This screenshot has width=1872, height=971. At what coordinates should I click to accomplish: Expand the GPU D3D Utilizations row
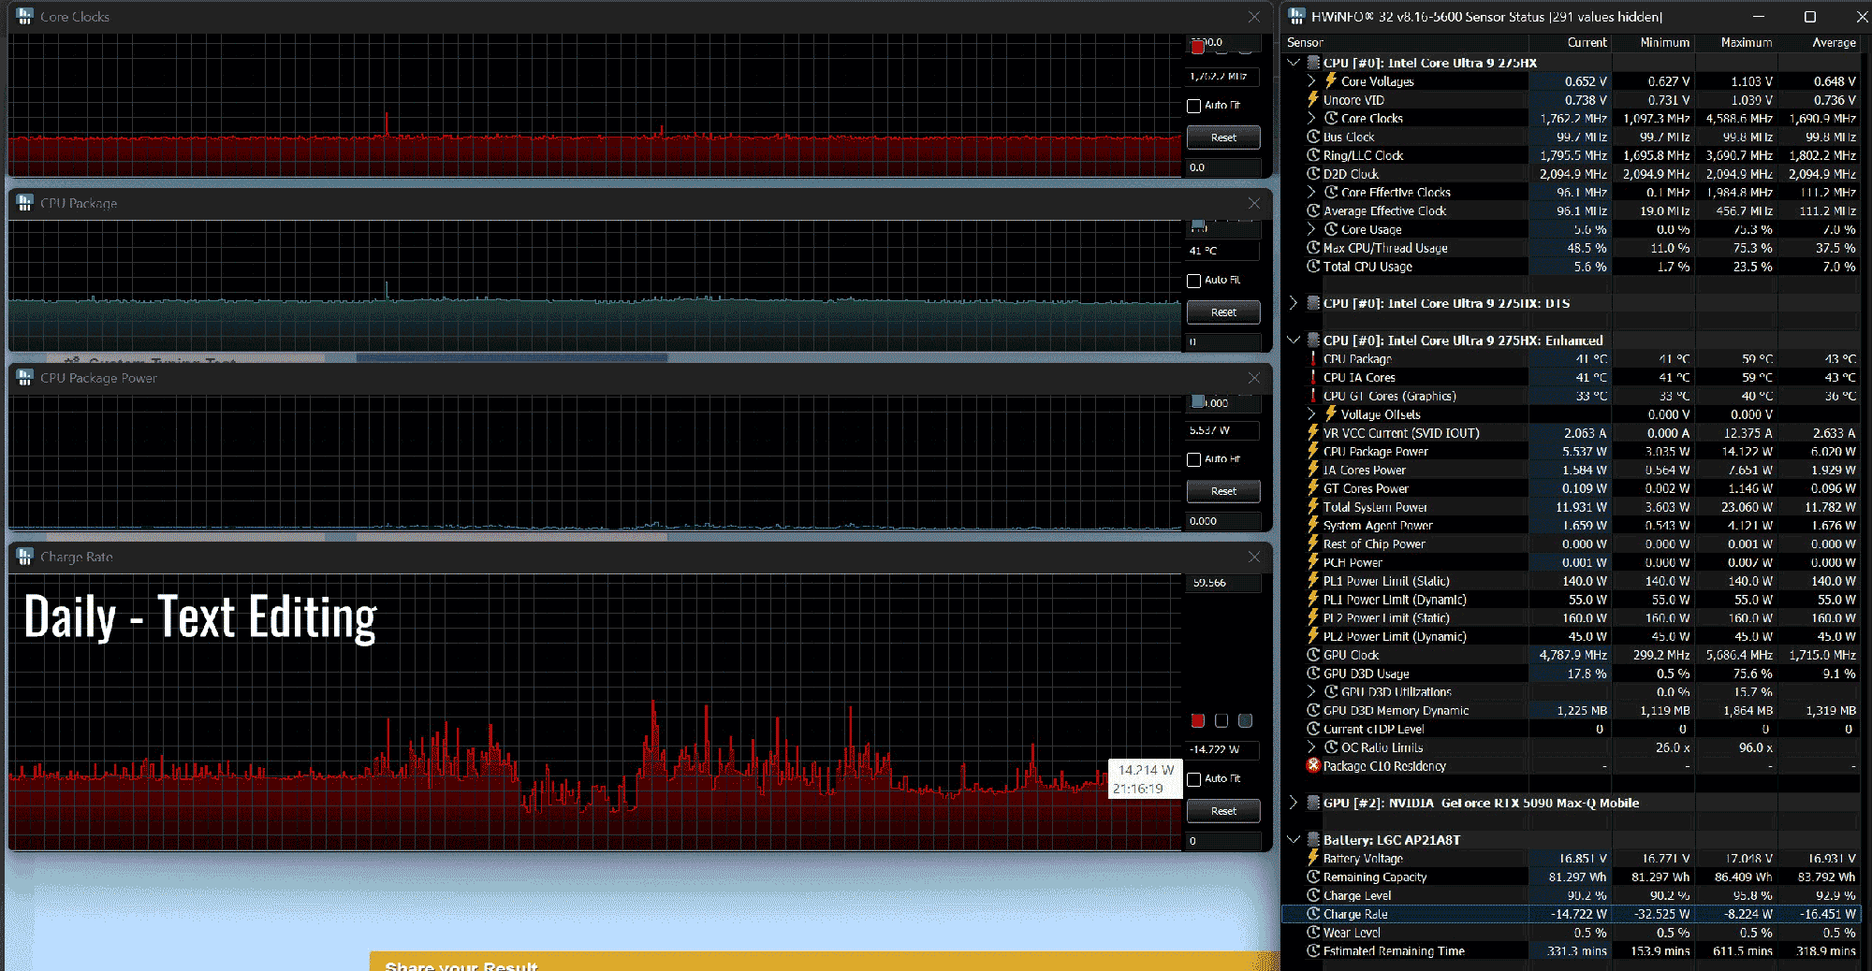(x=1311, y=691)
